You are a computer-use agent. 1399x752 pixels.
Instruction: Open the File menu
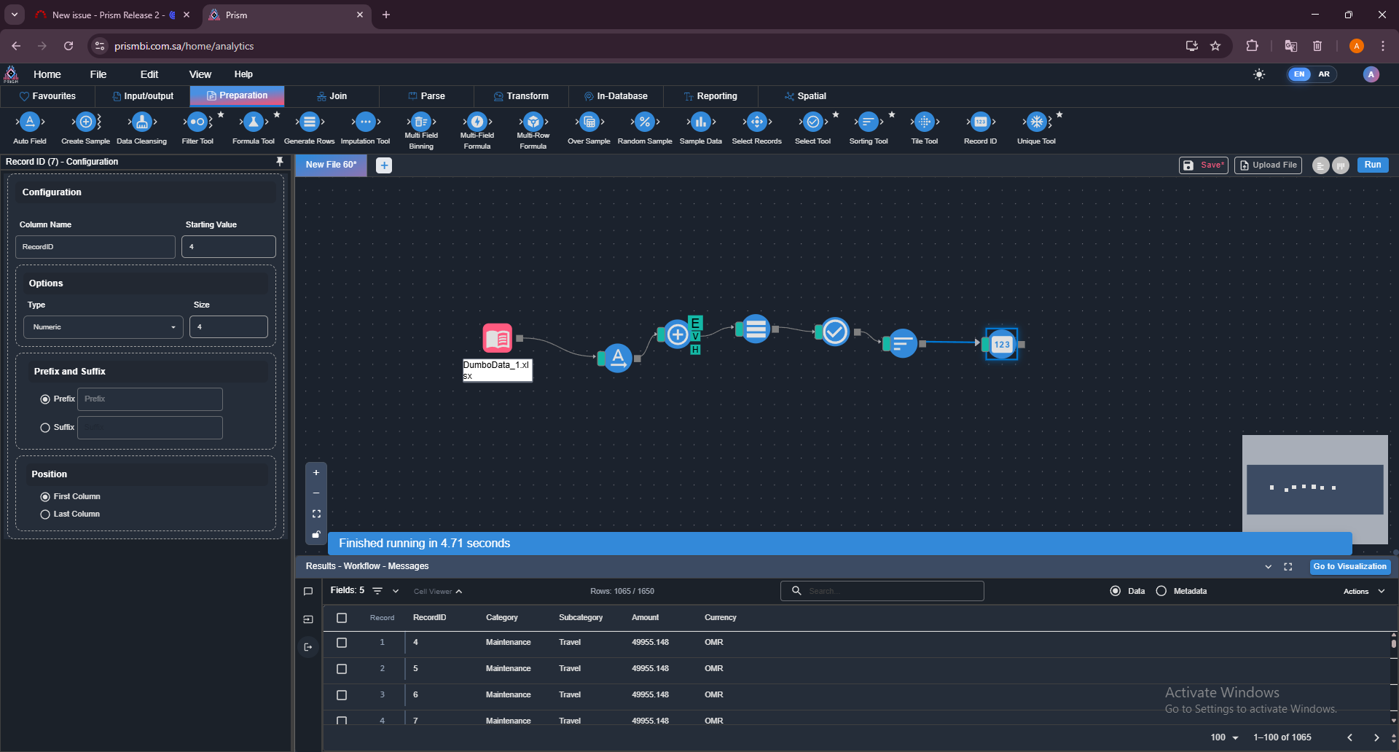(98, 74)
